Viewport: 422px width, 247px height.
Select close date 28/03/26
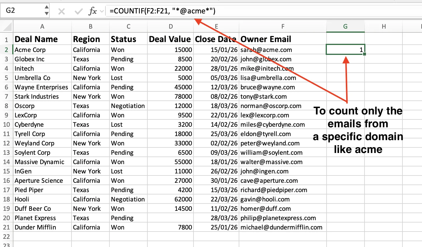point(216,218)
